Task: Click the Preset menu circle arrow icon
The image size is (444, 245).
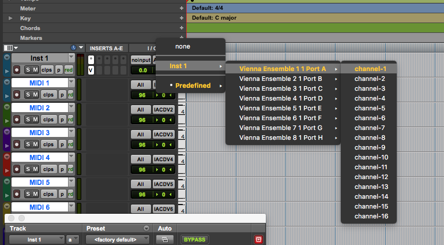Action: (146, 228)
